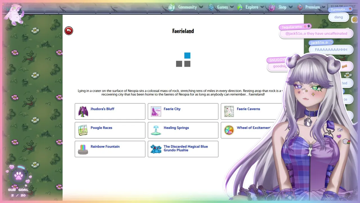360x203 pixels.
Task: Click the Faerie Caverns map icon
Action: (x=229, y=111)
